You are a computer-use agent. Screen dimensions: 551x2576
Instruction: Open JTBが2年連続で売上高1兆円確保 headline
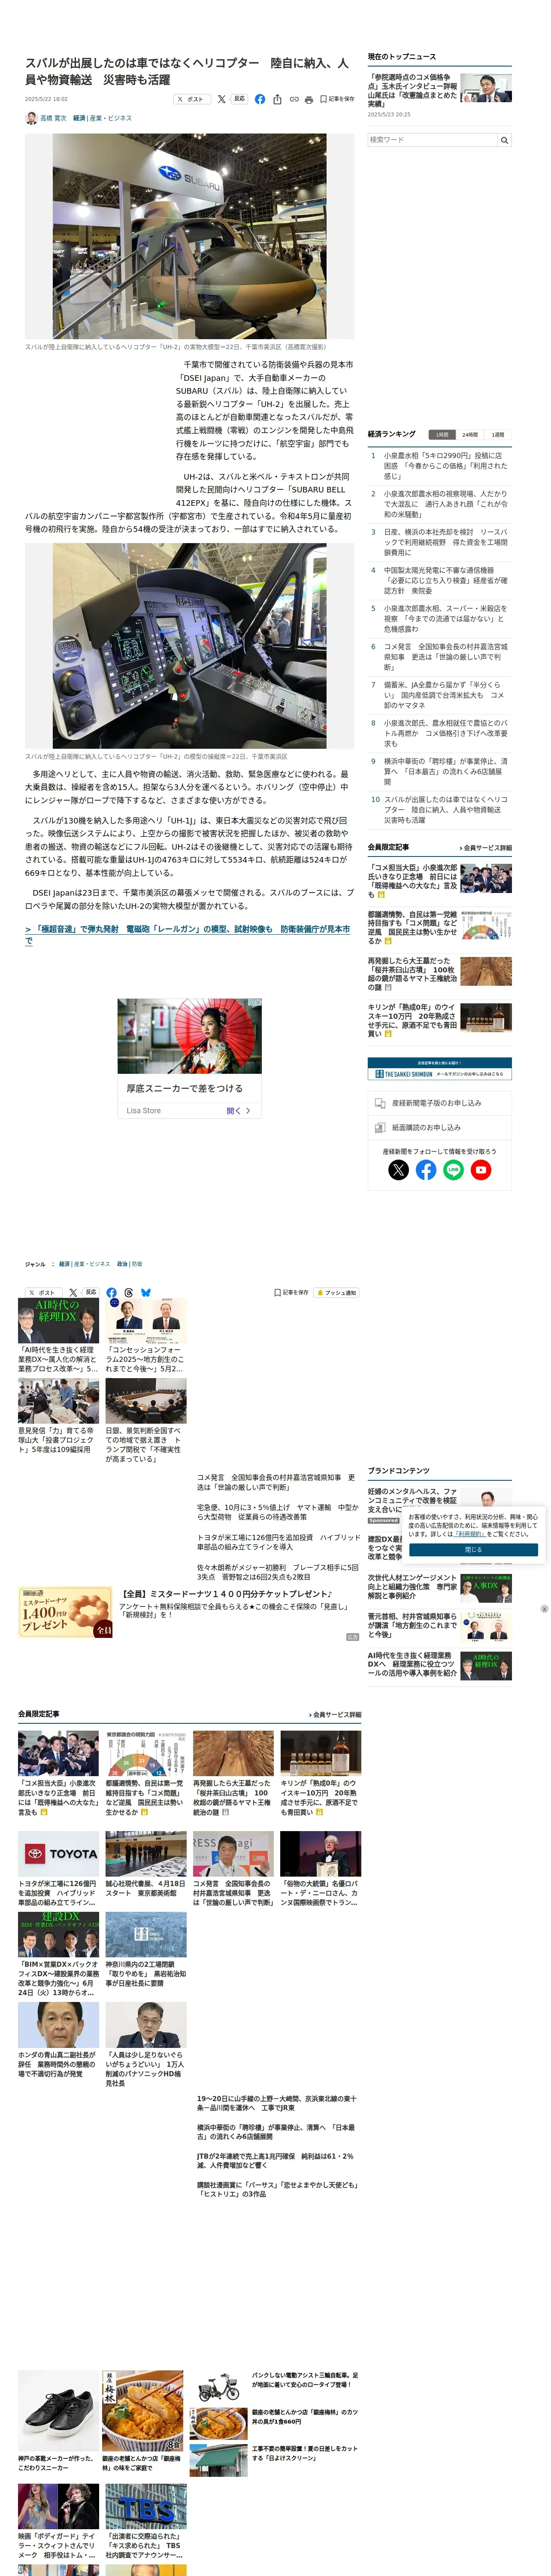[275, 2161]
